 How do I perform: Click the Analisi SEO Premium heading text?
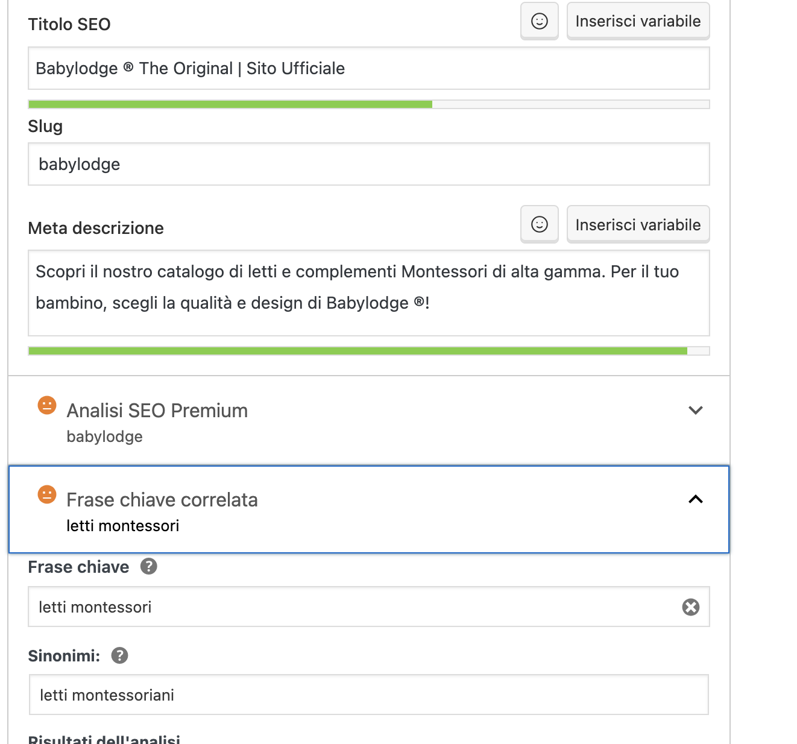pos(157,411)
